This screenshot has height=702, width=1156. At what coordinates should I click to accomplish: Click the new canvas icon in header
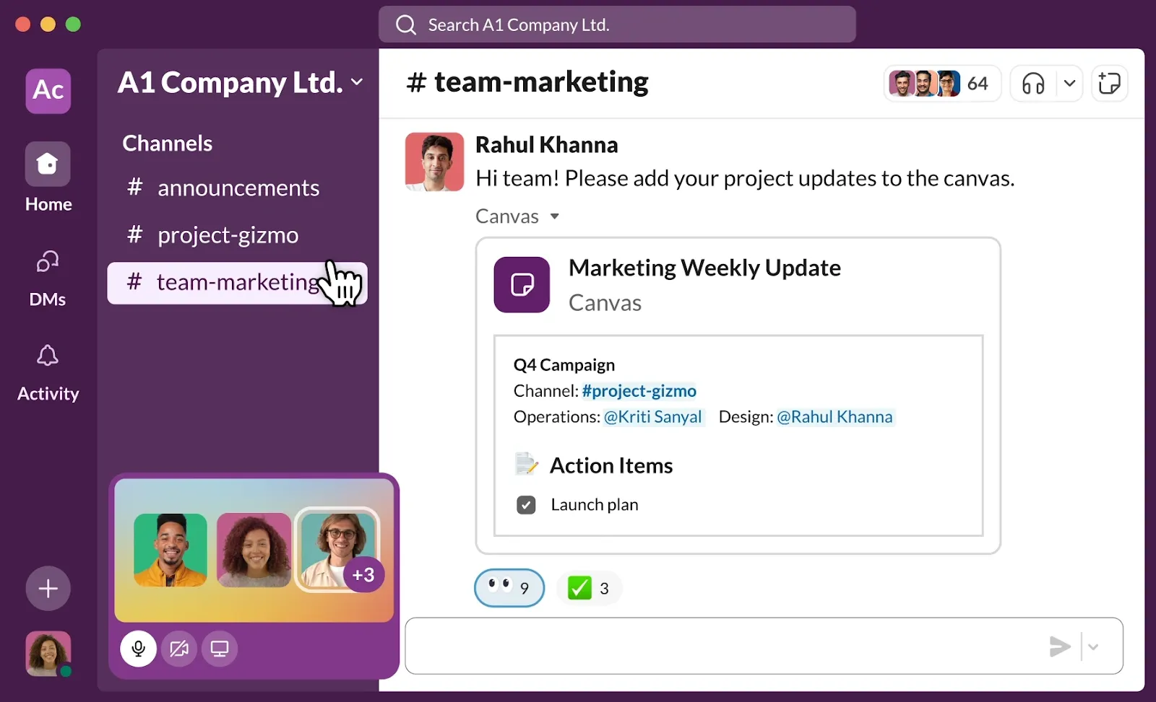pyautogui.click(x=1109, y=84)
